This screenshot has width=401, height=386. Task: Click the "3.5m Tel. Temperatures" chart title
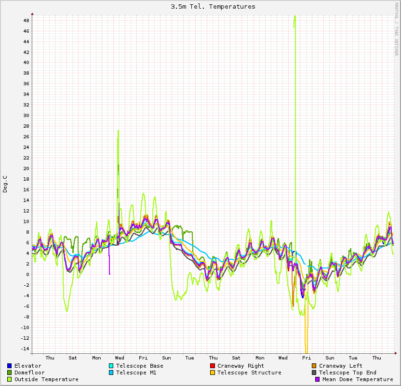pyautogui.click(x=213, y=7)
